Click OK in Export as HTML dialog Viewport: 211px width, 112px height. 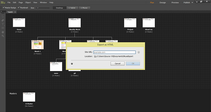133,64
